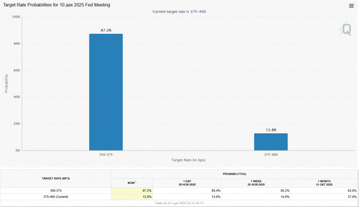359x207 pixels.
Task: Click the 1 WEEK 25 НОЯ 2025 header
Action: 256,183
